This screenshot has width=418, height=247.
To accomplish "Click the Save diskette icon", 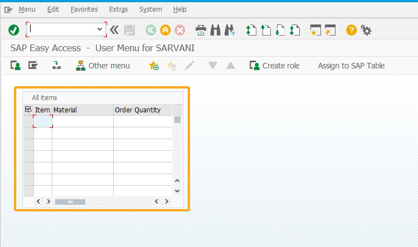I will tap(129, 30).
